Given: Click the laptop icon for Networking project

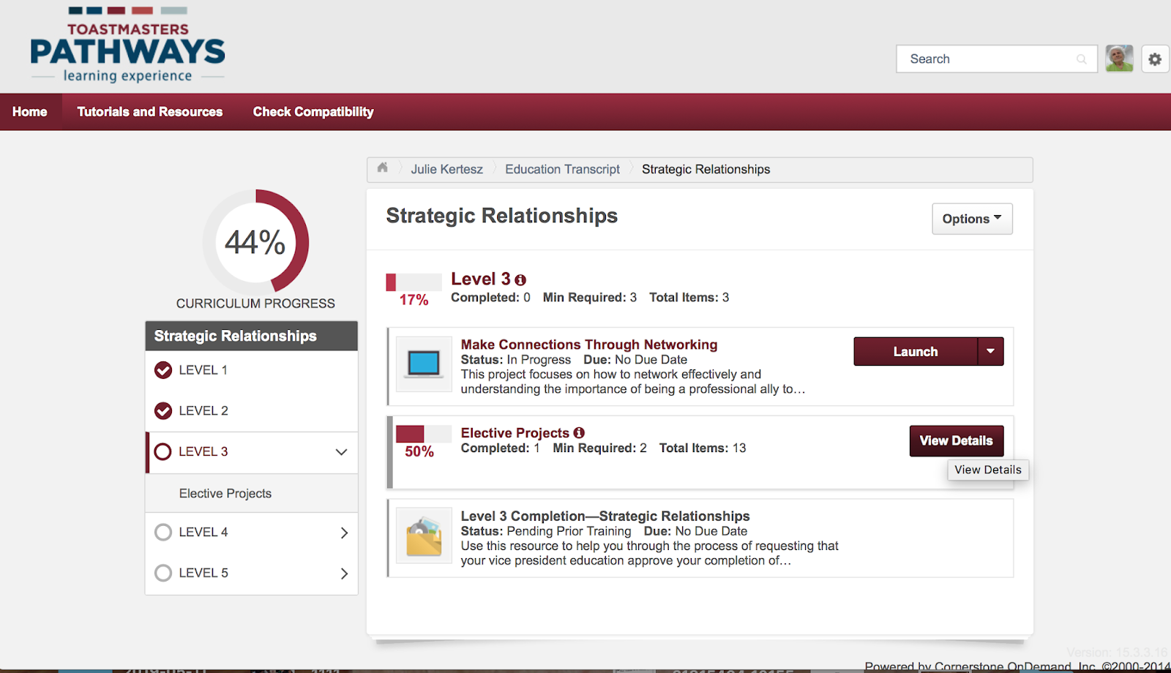Looking at the screenshot, I should 424,364.
